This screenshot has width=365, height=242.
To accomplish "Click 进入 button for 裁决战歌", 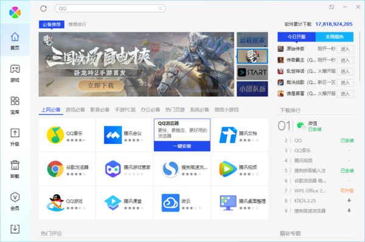I will coord(345,83).
